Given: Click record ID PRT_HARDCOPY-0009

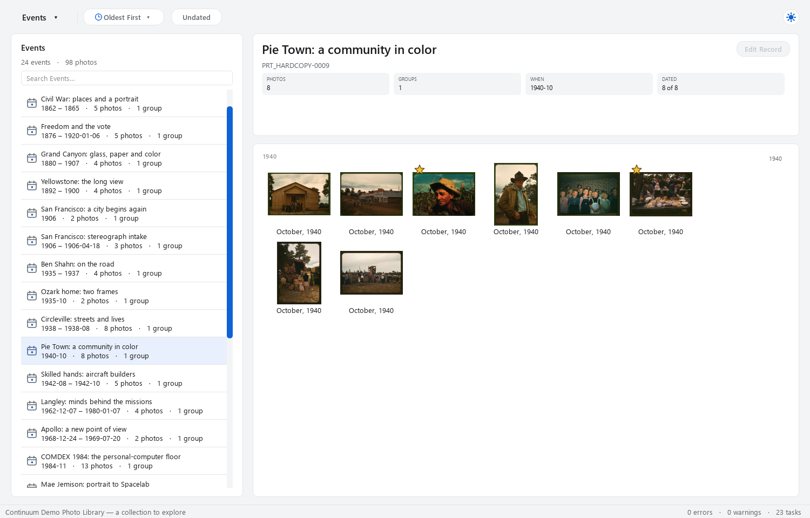Looking at the screenshot, I should pyautogui.click(x=295, y=66).
